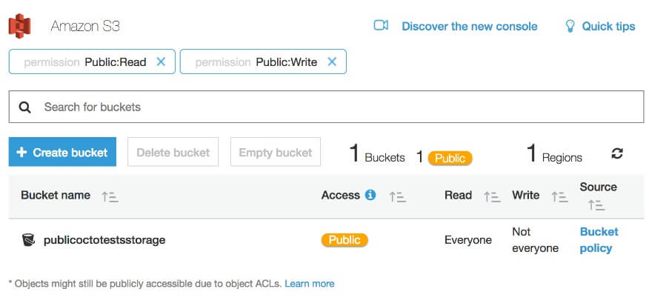Sort by Source column
The image size is (649, 306).
click(596, 205)
